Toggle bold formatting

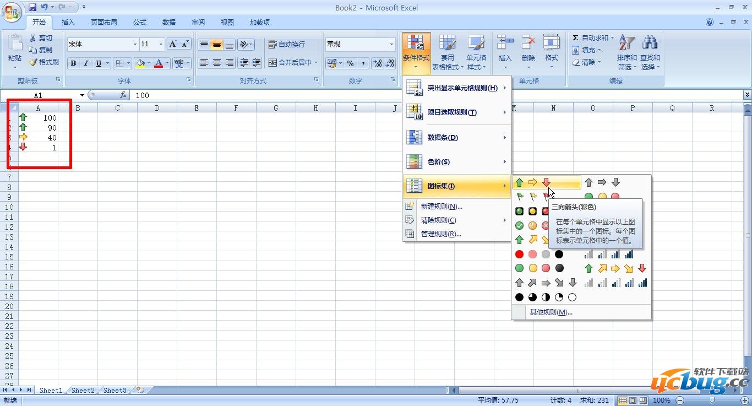click(73, 63)
